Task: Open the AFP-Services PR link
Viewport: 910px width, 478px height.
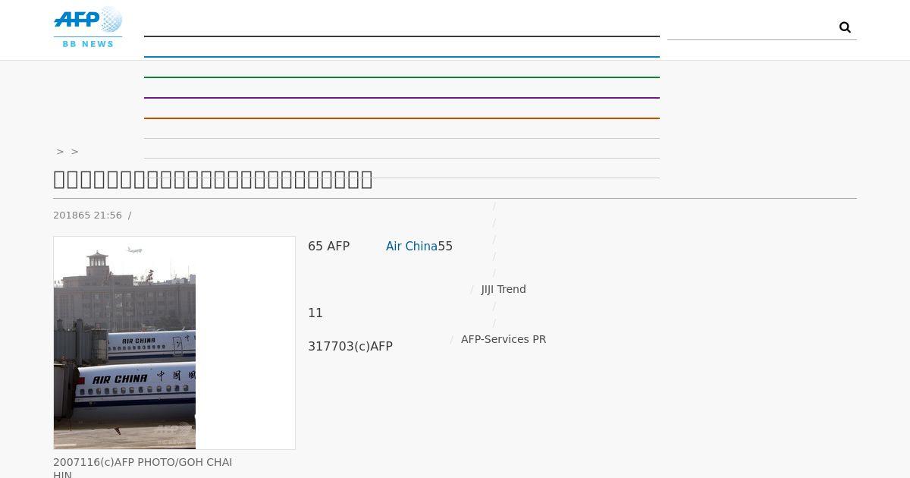Action: click(504, 339)
